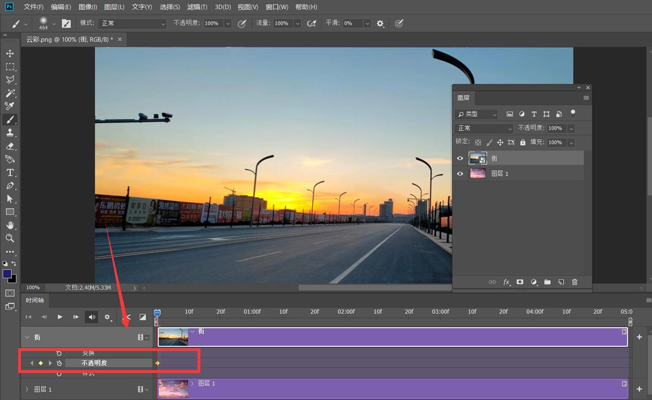Image resolution: width=652 pixels, height=400 pixels.
Task: Toggle pressure for opacity icon
Action: pyautogui.click(x=242, y=23)
